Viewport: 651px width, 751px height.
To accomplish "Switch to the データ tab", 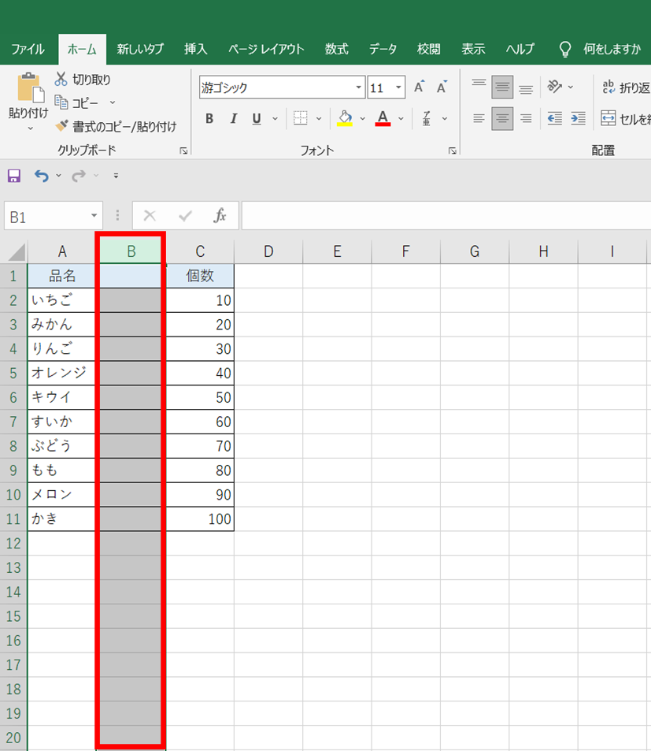I will [383, 49].
